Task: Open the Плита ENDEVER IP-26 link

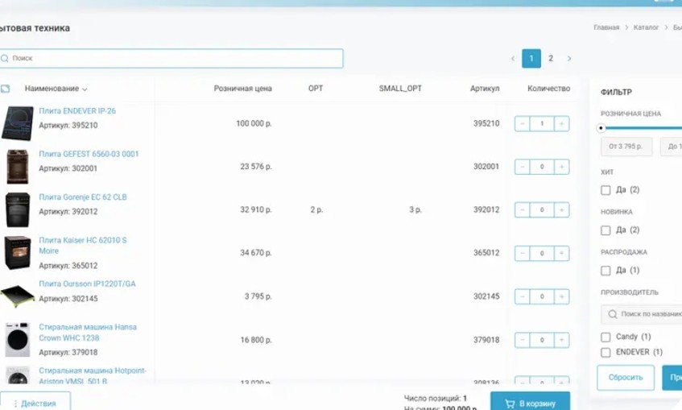Action: tap(77, 111)
